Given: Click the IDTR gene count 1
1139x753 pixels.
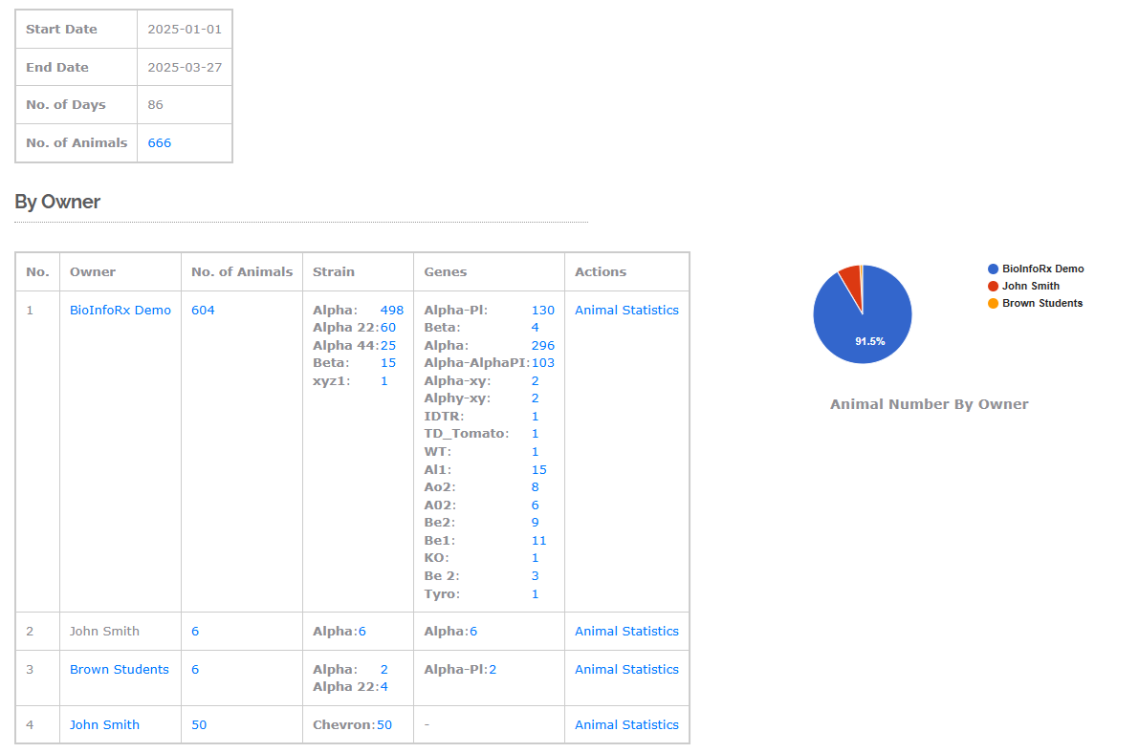Looking at the screenshot, I should (536, 416).
